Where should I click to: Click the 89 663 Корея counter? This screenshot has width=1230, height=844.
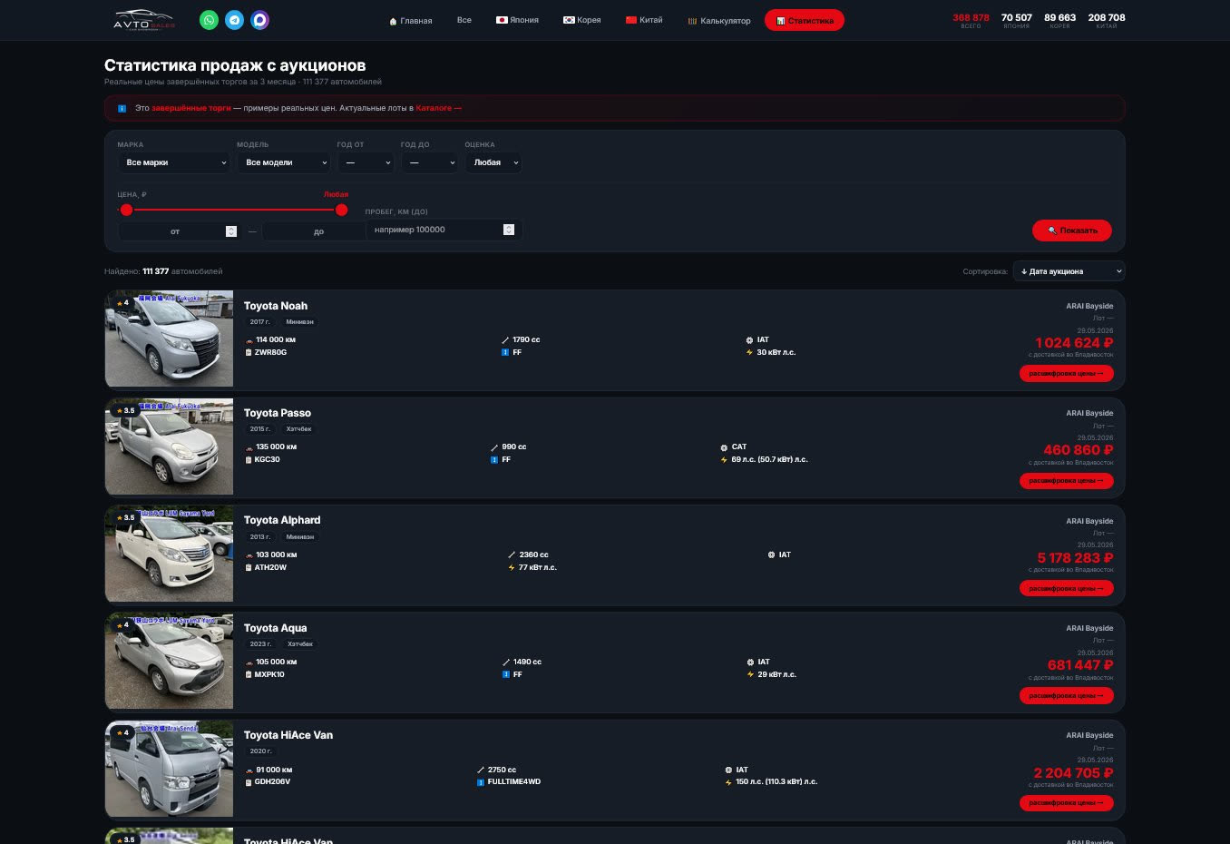point(1059,20)
